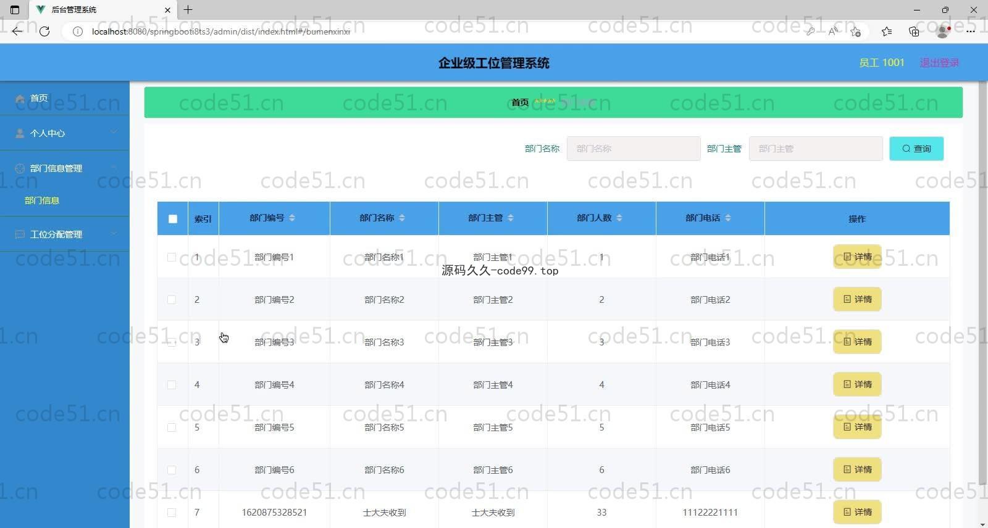Click the 部门主管5 cell

point(493,427)
